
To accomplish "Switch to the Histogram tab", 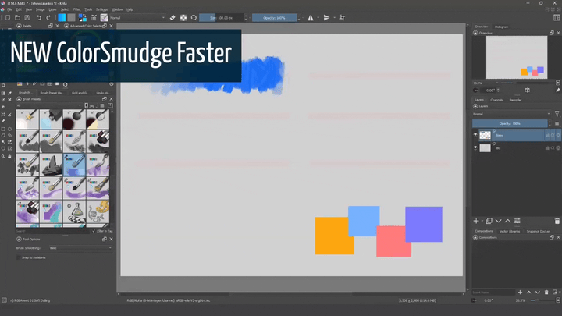I will pos(501,27).
